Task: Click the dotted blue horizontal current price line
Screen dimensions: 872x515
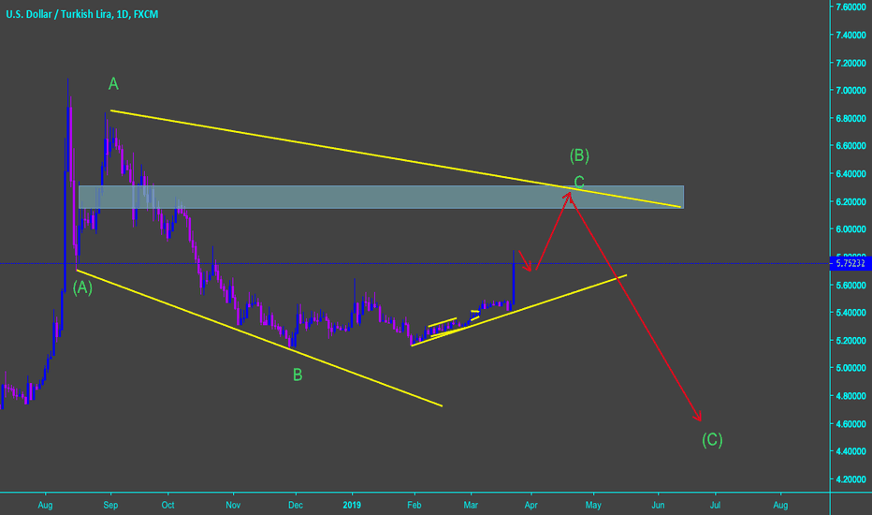Action: coord(414,263)
